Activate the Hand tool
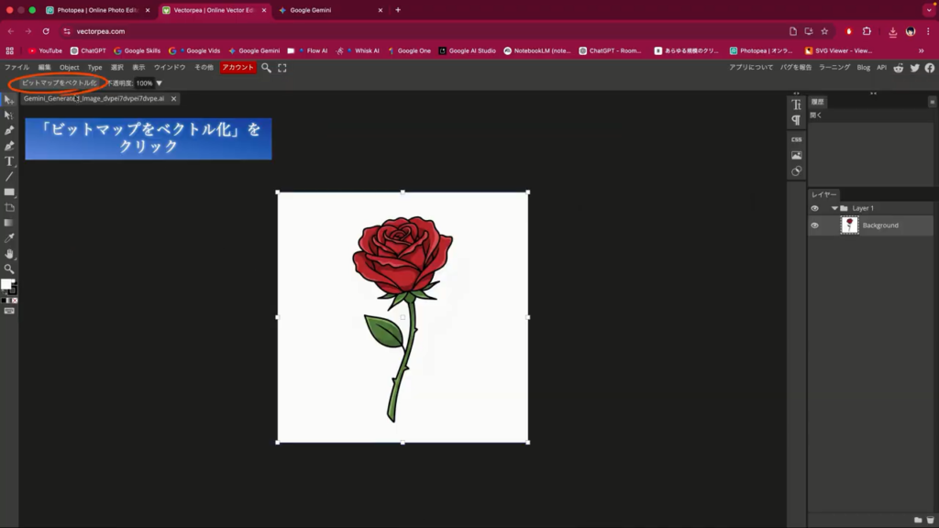This screenshot has height=528, width=939. point(9,254)
